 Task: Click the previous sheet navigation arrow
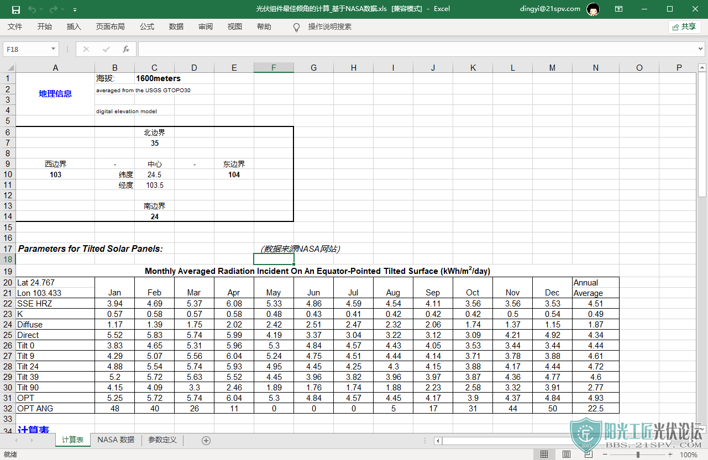click(x=16, y=440)
